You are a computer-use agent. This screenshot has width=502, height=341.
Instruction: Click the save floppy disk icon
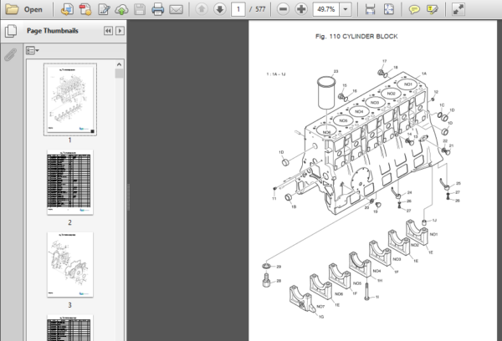[140, 9]
